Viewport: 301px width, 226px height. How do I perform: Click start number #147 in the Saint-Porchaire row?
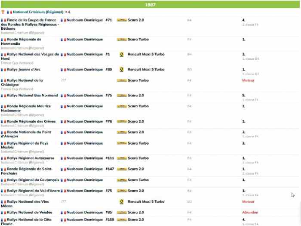110,169
